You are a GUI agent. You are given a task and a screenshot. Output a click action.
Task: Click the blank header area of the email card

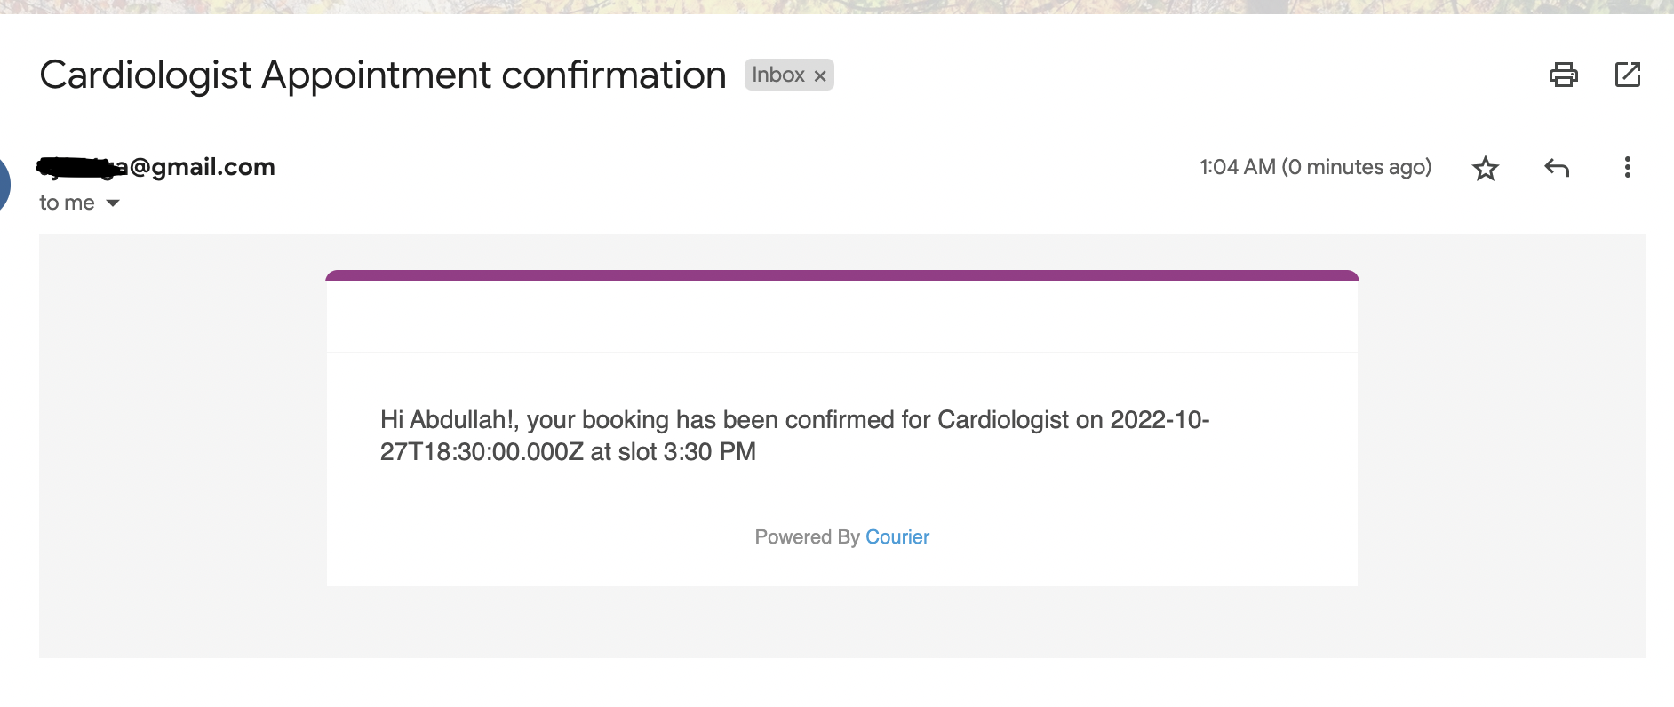point(841,317)
